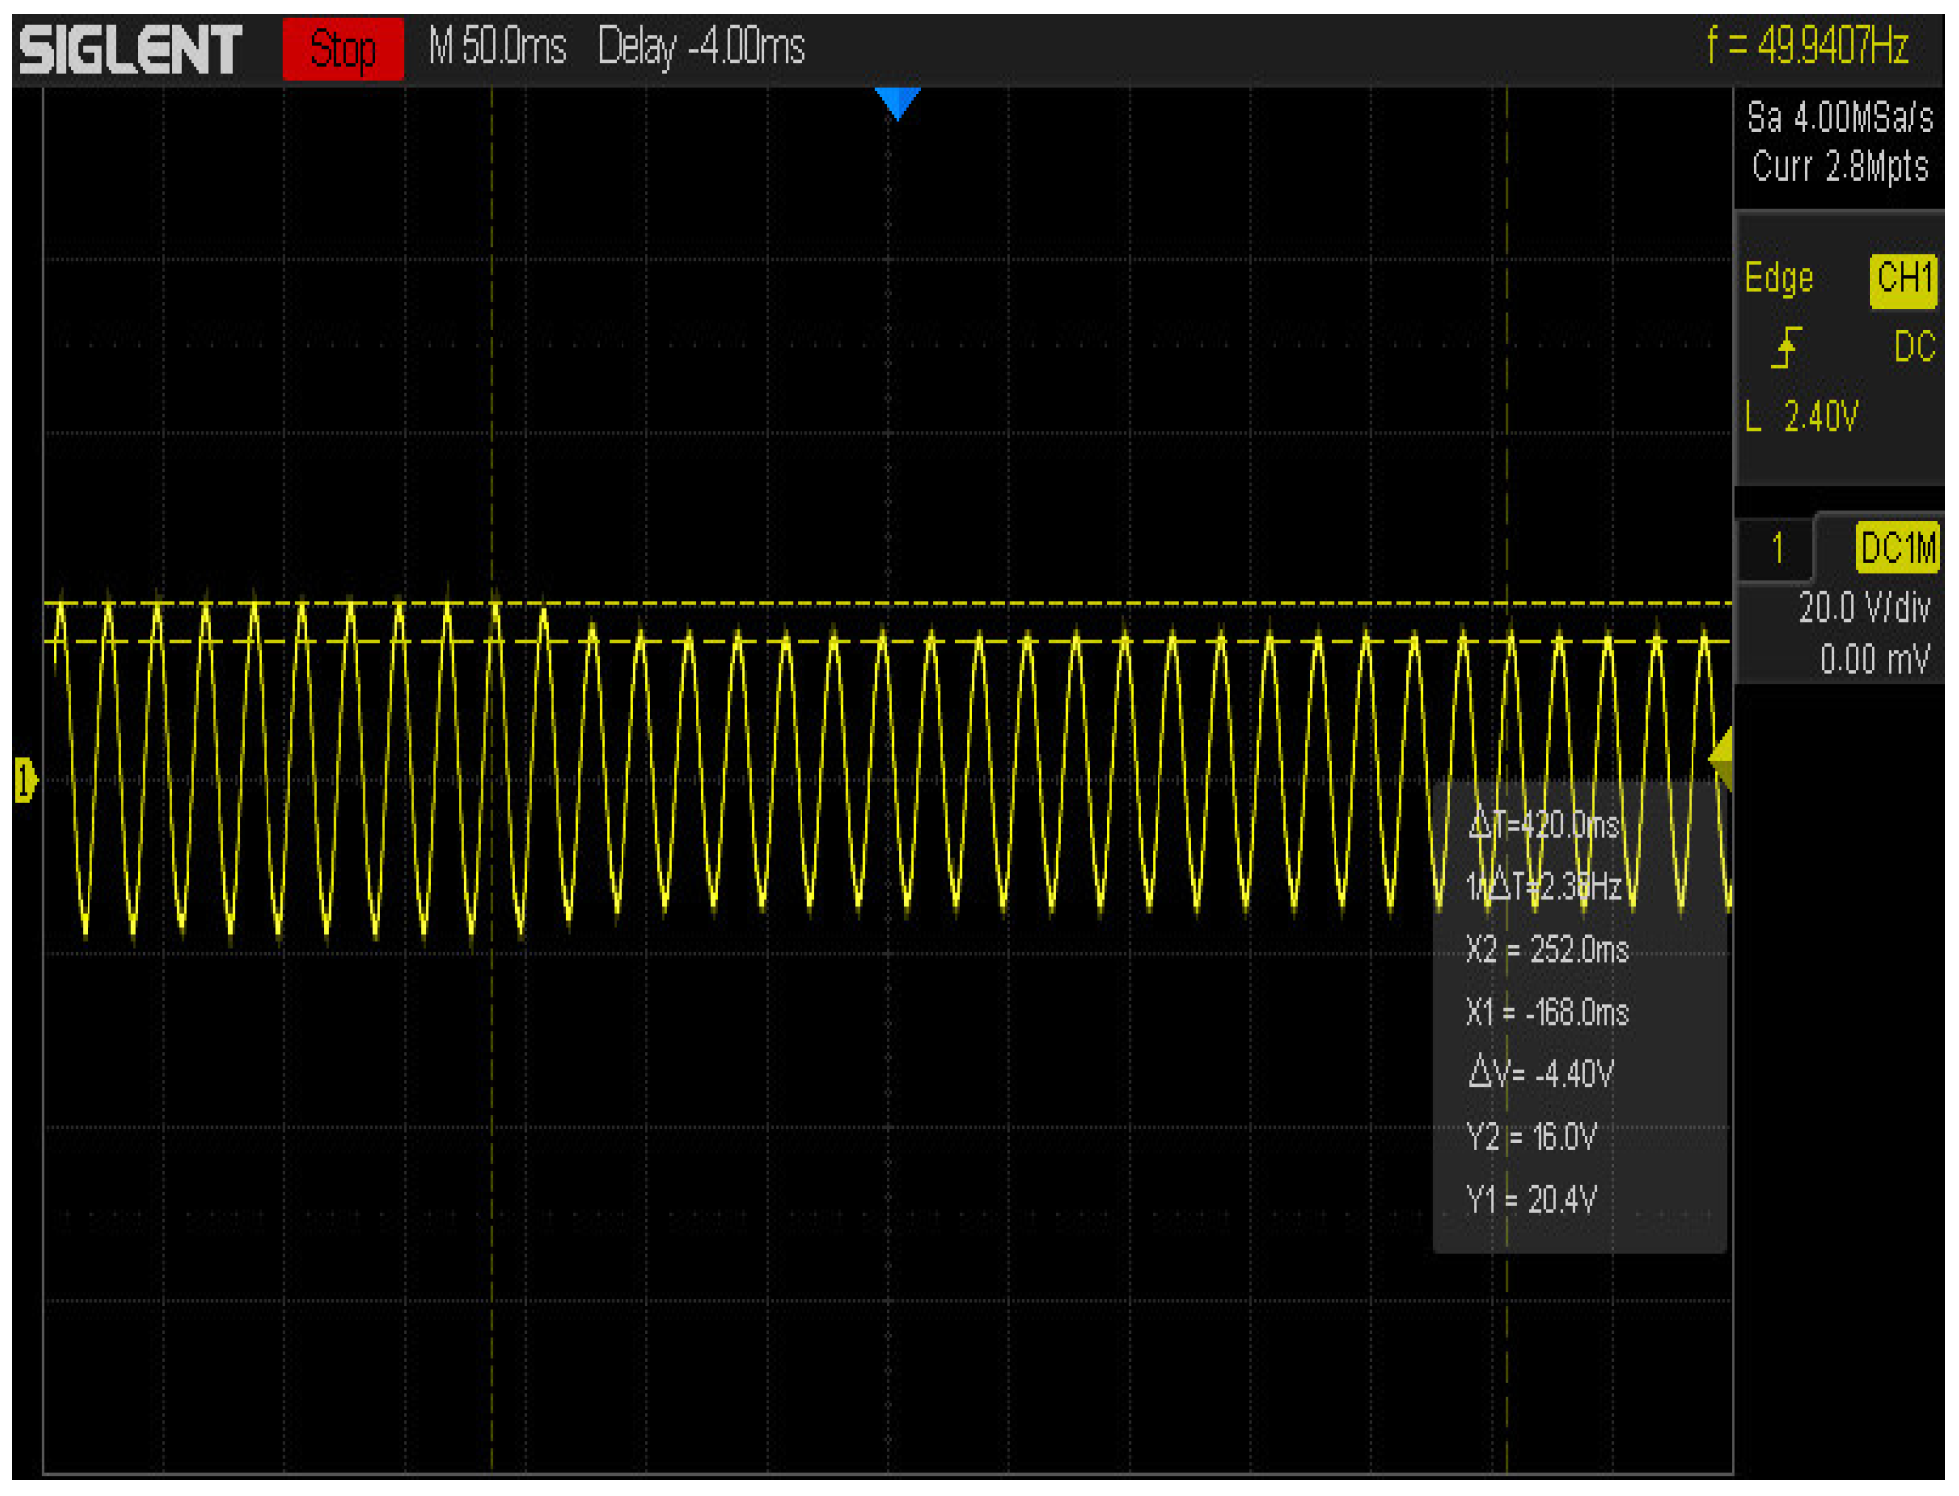The width and height of the screenshot is (1959, 1496).
Task: Toggle the DC1M coupling indicator
Action: coord(1897,548)
